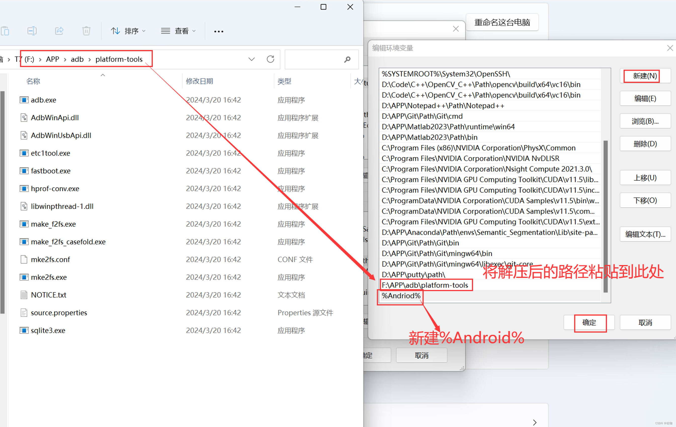Viewport: 676px width, 427px height.
Task: Select the adb.exe file icon
Action: point(24,100)
